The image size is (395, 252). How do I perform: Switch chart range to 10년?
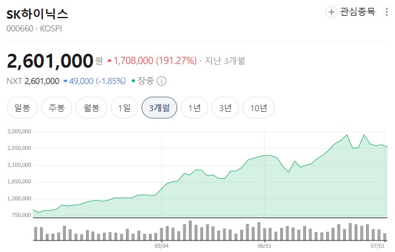point(258,108)
